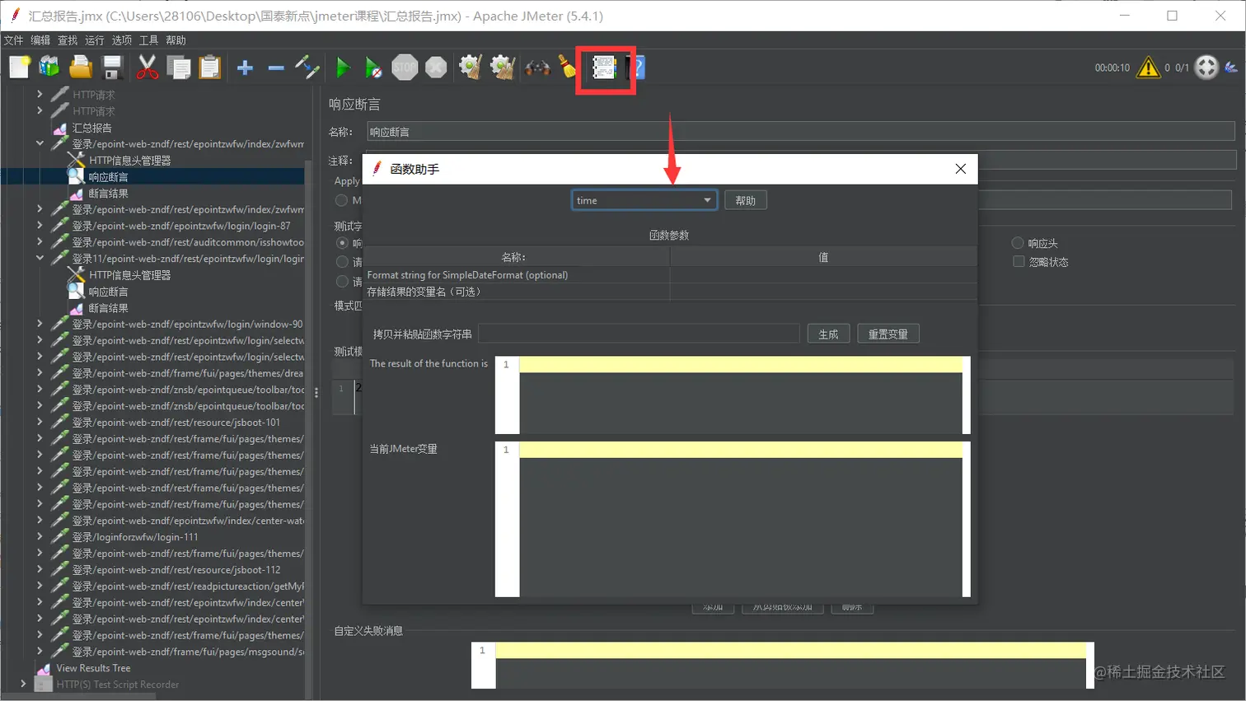Close the 函数助手 dialog

point(961,169)
